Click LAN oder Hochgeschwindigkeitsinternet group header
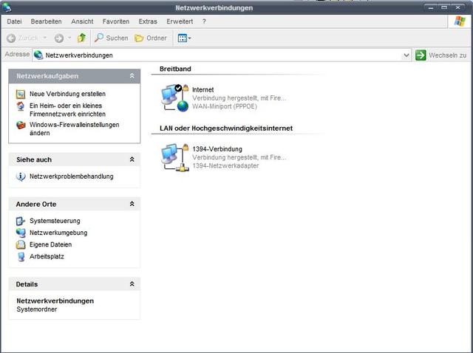This screenshot has height=353, width=473. point(226,128)
